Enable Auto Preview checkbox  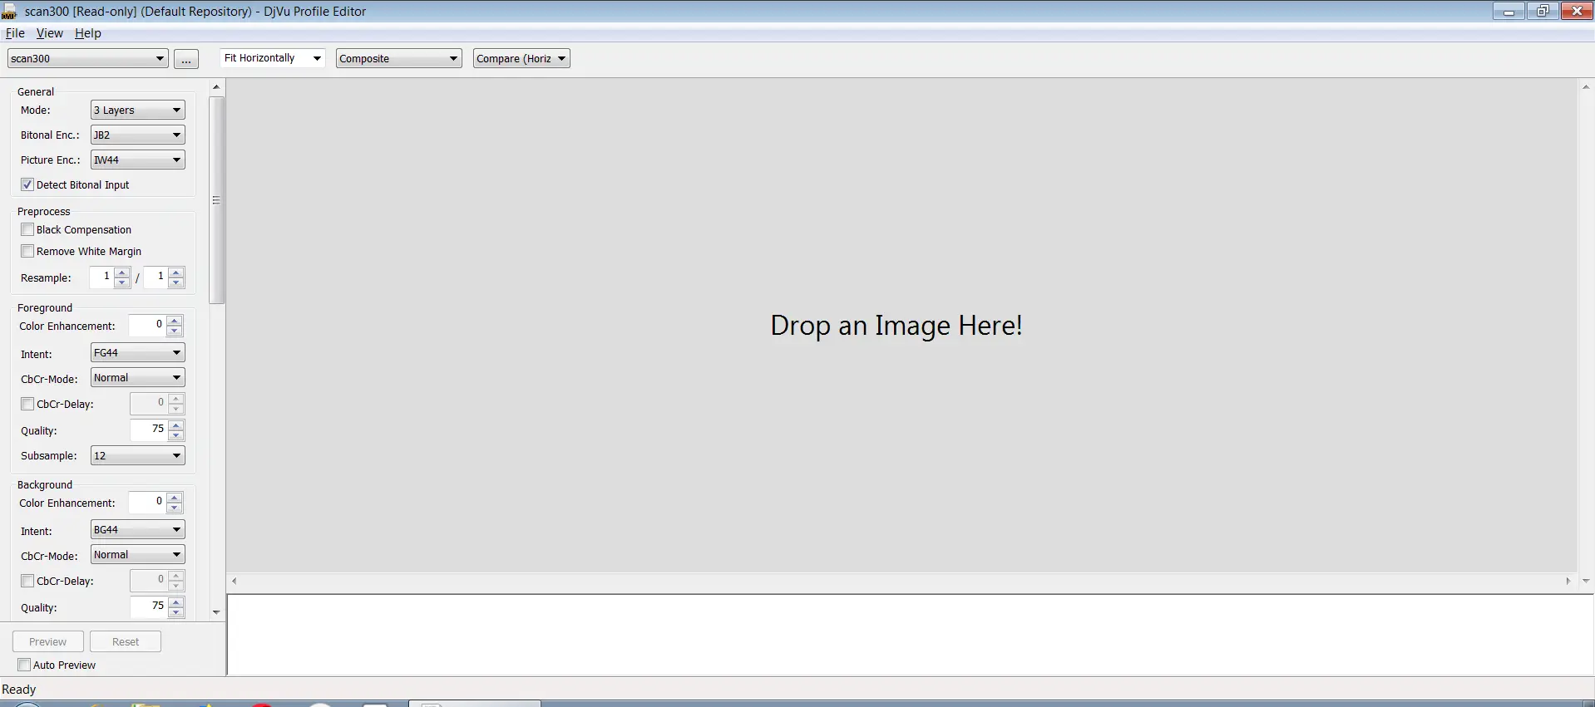pos(24,665)
